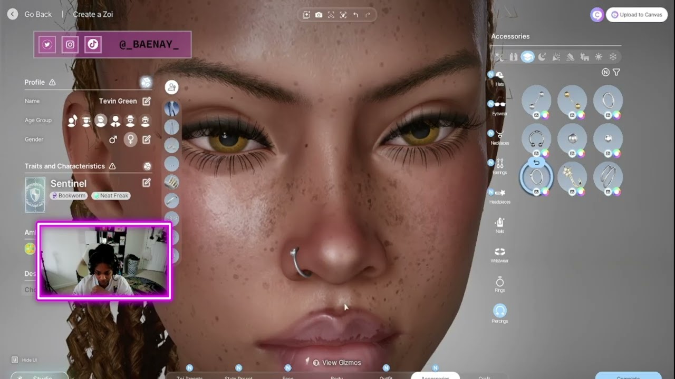Select the fourth Age Group option

click(115, 121)
